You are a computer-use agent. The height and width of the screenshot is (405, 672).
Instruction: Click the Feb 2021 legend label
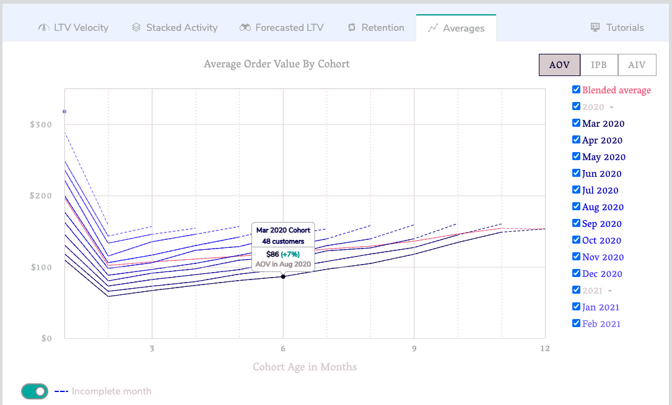pos(601,324)
